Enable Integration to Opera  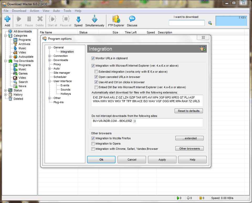(93, 143)
